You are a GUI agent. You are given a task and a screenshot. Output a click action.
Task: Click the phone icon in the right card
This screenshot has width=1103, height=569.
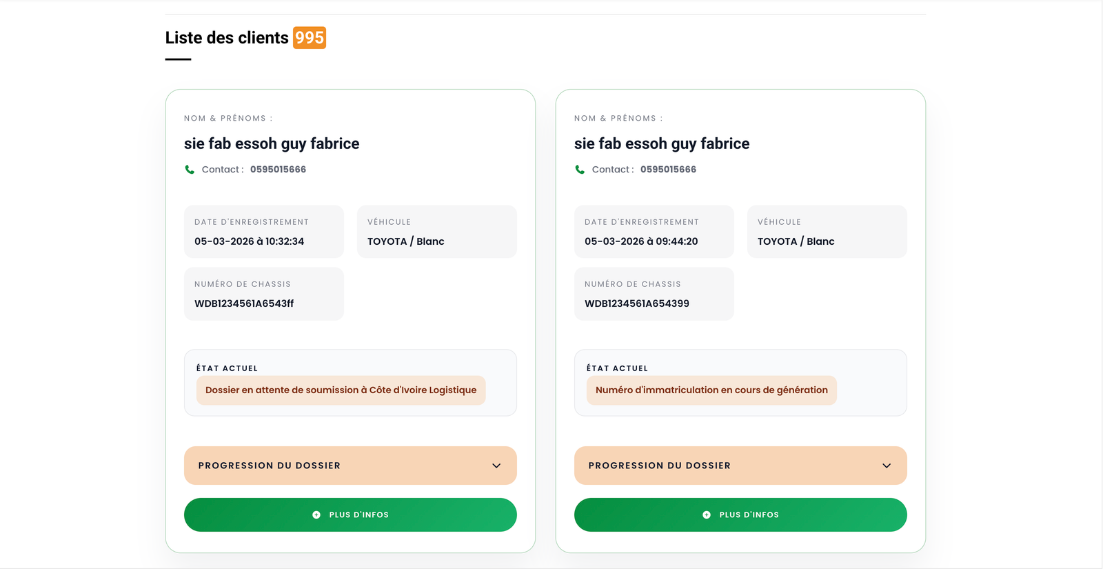point(580,170)
